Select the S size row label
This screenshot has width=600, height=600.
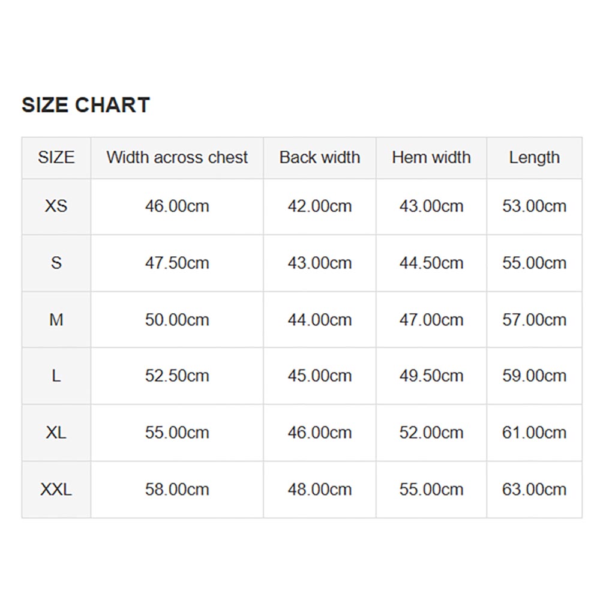pyautogui.click(x=56, y=263)
